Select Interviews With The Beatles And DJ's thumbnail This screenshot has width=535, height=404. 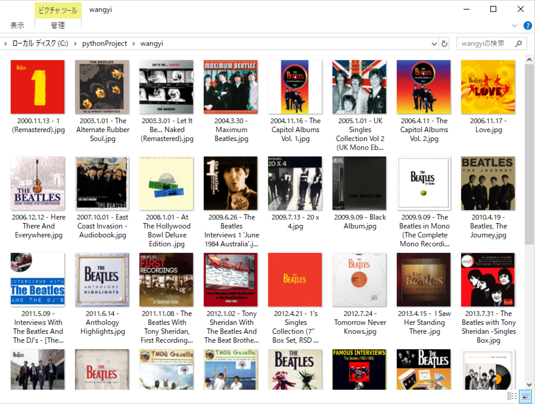click(x=38, y=280)
